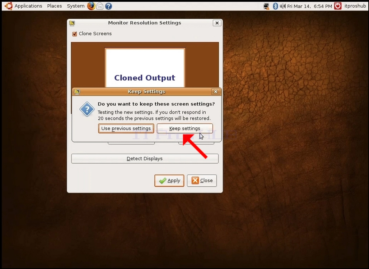The image size is (369, 269).
Task: Select the Cloned Output monitor preview
Action: coord(145,68)
